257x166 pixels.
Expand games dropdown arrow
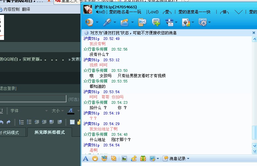coord(193,22)
